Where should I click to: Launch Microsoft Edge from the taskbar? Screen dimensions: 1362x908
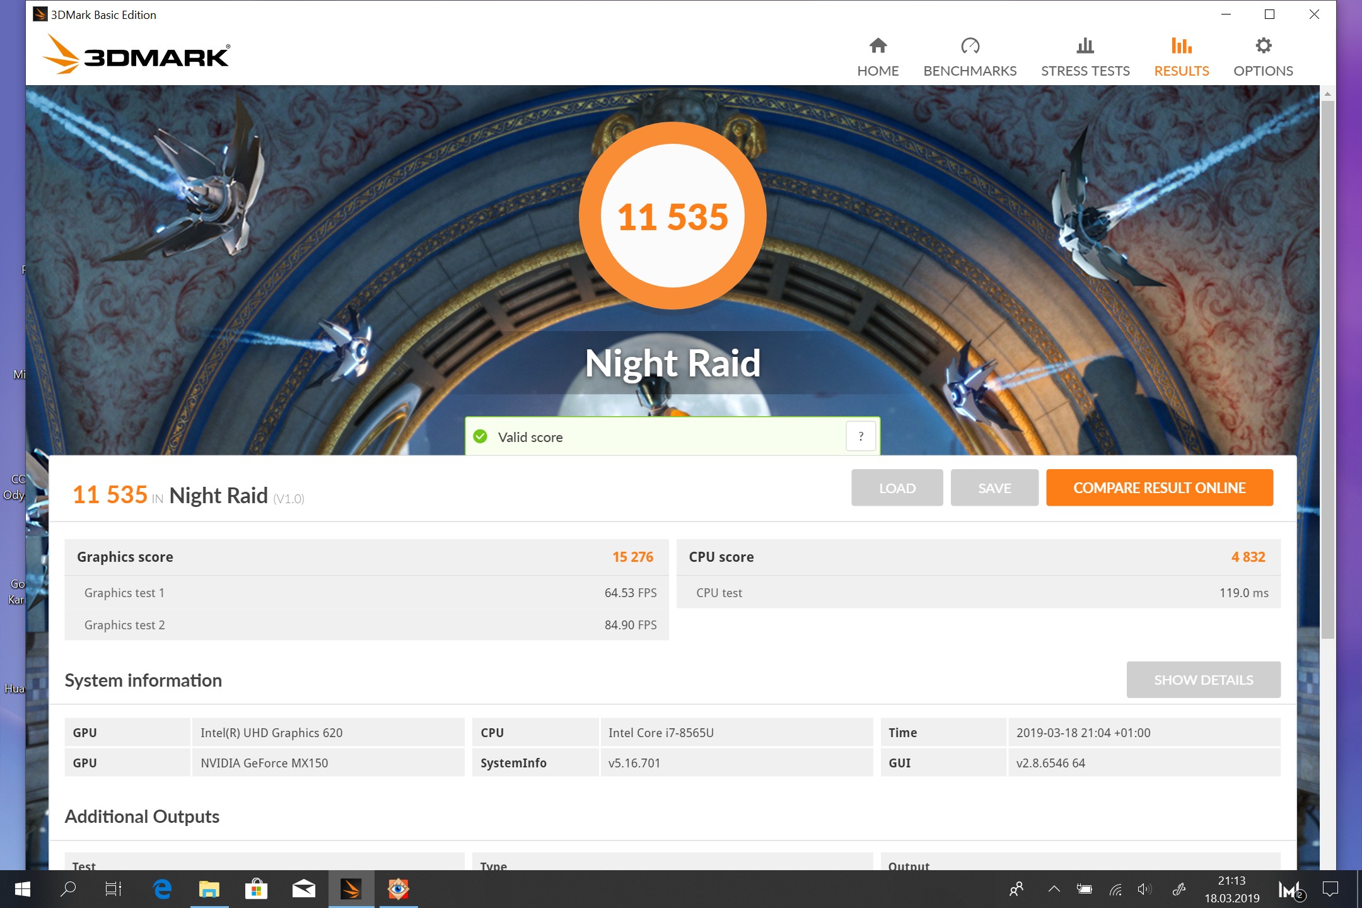[x=162, y=889]
